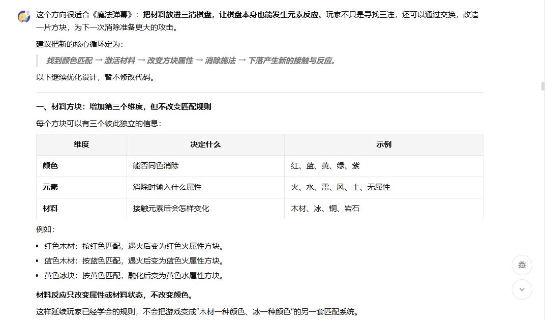547x320 pixels.
Task: Click the blockquote starting '找到颜色匹配'
Action: [191, 61]
